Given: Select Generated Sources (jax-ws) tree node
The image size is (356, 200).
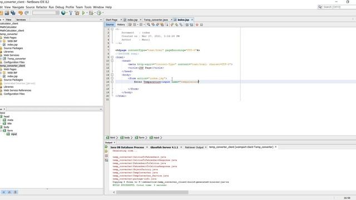Looking at the screenshot, I should [x=19, y=83].
